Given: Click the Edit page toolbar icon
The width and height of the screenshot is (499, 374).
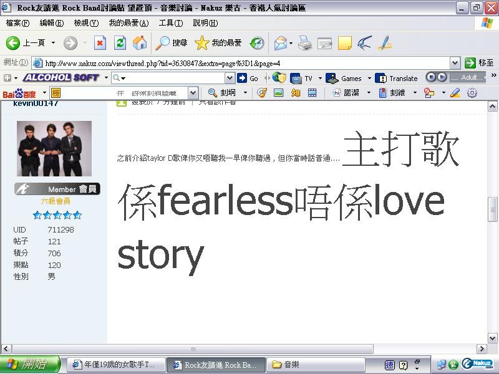Looking at the screenshot, I should (x=324, y=43).
